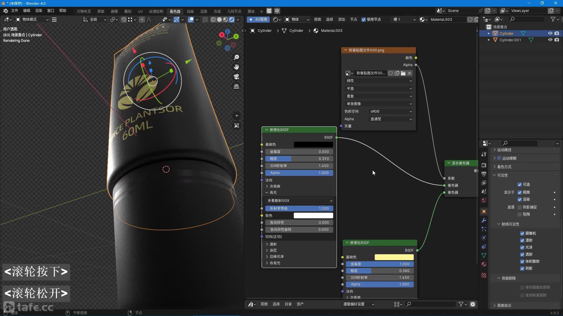
Task: Expand the 运动路径 panel
Action: (x=504, y=150)
